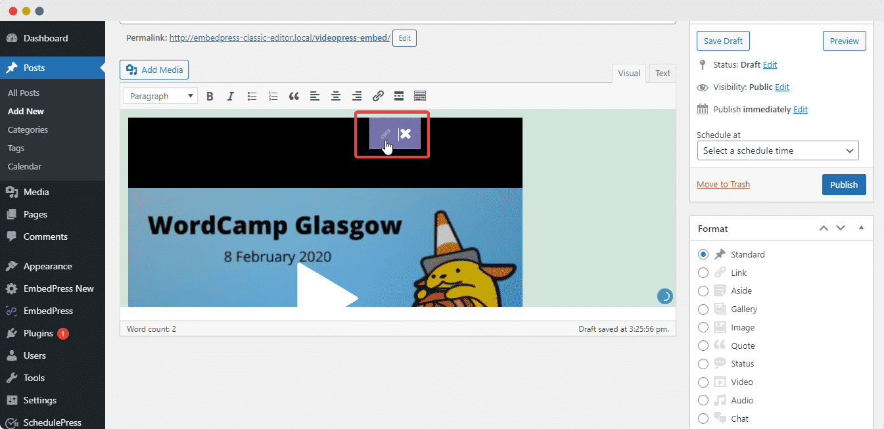Screen dimensions: 884x429
Task: Open SchedulePress menu
Action: pos(53,422)
